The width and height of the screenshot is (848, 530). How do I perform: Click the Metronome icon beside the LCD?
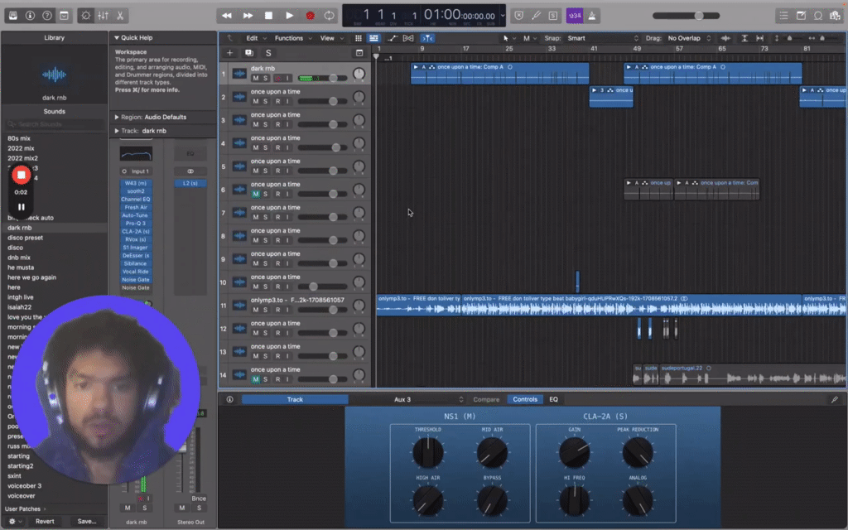591,15
